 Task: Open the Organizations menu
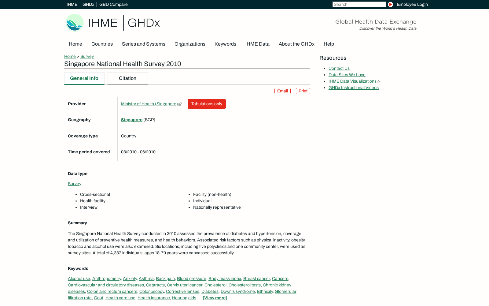(190, 44)
